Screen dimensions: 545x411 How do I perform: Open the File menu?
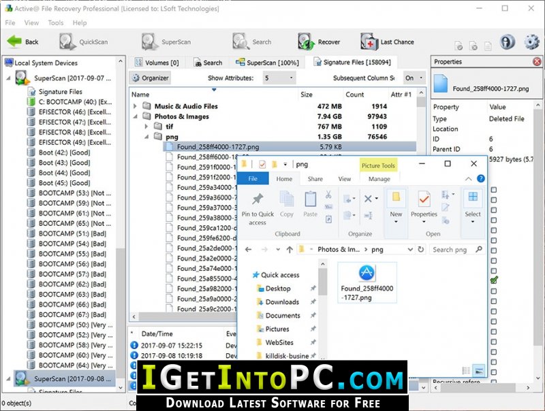[x=10, y=22]
